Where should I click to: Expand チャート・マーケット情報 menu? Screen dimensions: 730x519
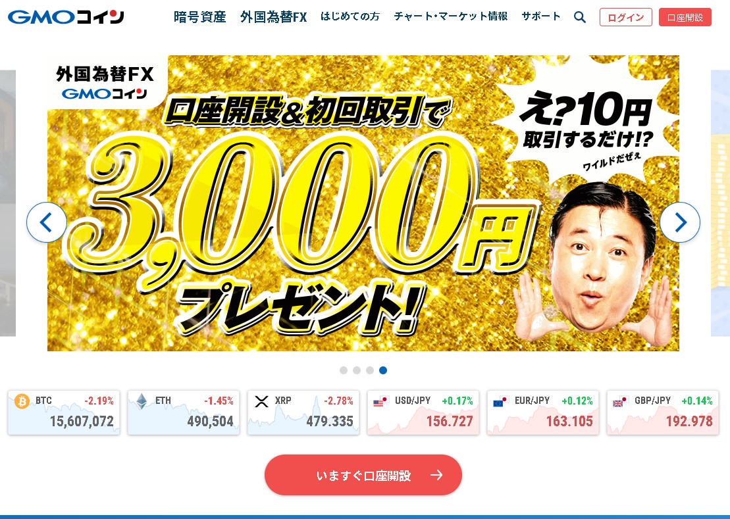(x=451, y=16)
